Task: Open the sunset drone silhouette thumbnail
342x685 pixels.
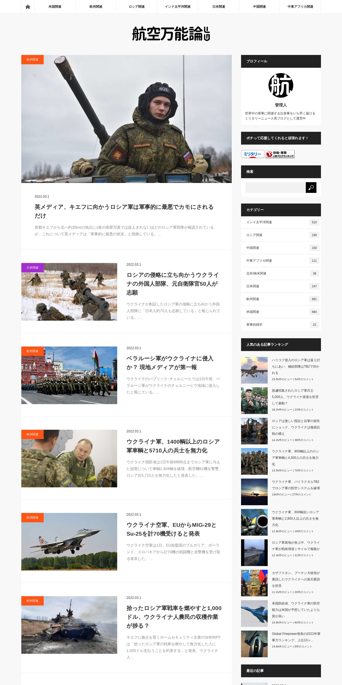Action: click(x=254, y=492)
